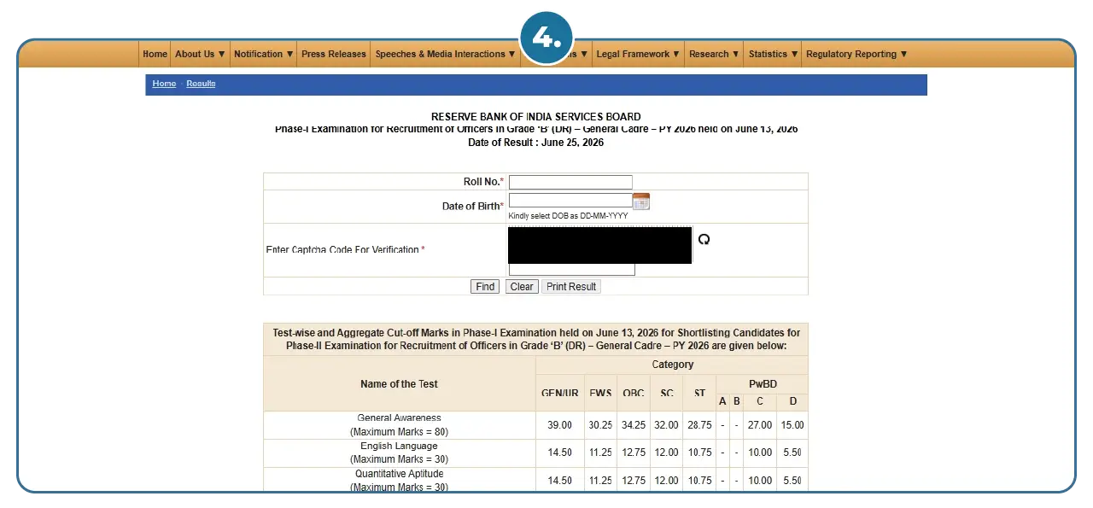Click into the Roll No. field
Image resolution: width=1093 pixels, height=508 pixels.
point(570,182)
